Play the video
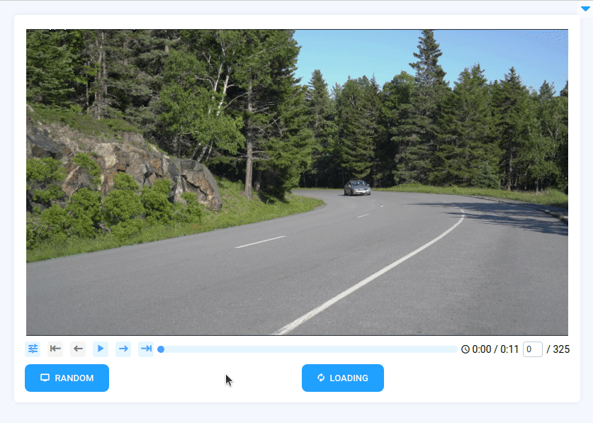Viewport: 593px width, 423px height. pyautogui.click(x=101, y=349)
